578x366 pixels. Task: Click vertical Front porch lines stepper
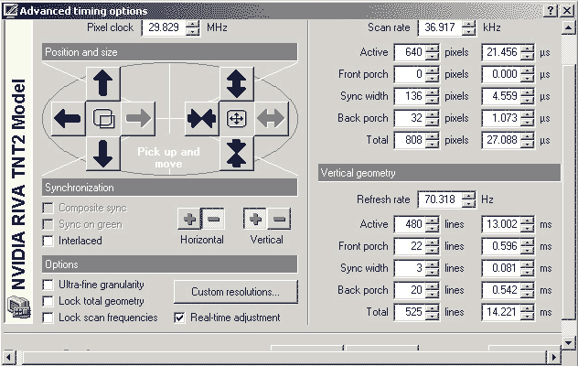432,246
